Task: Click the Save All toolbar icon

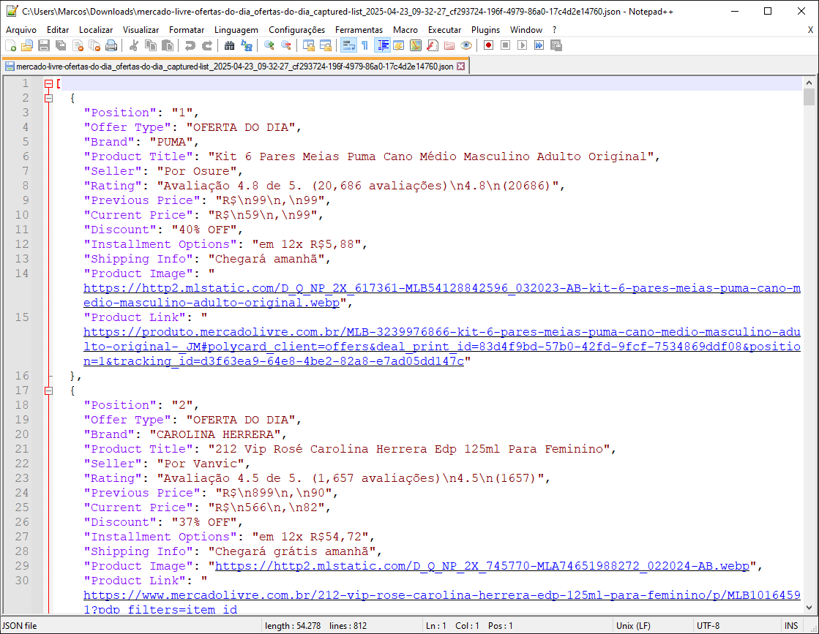Action: [x=61, y=46]
